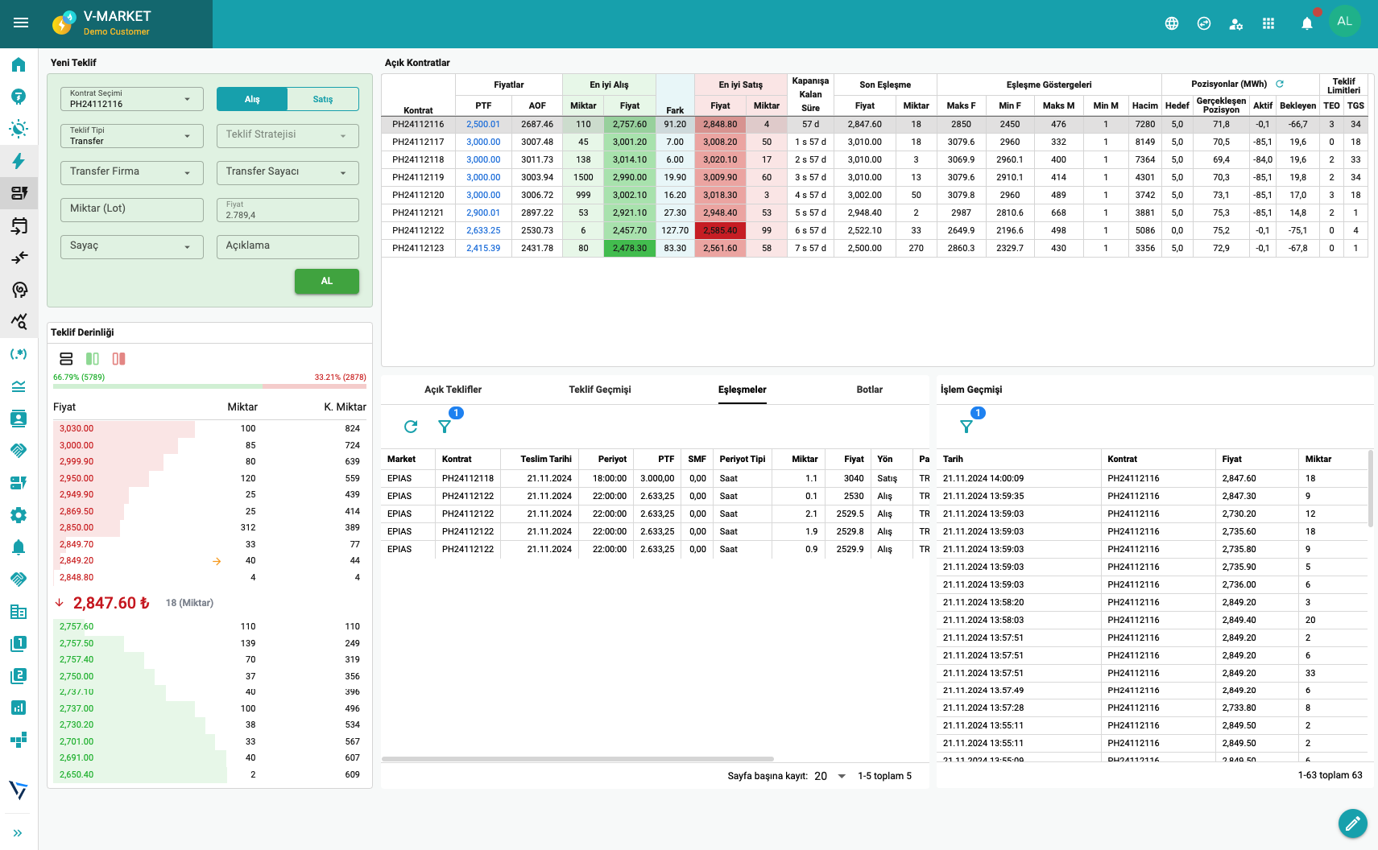Refresh the Eşleşmeler table
Image resolution: width=1378 pixels, height=850 pixels.
pyautogui.click(x=411, y=427)
